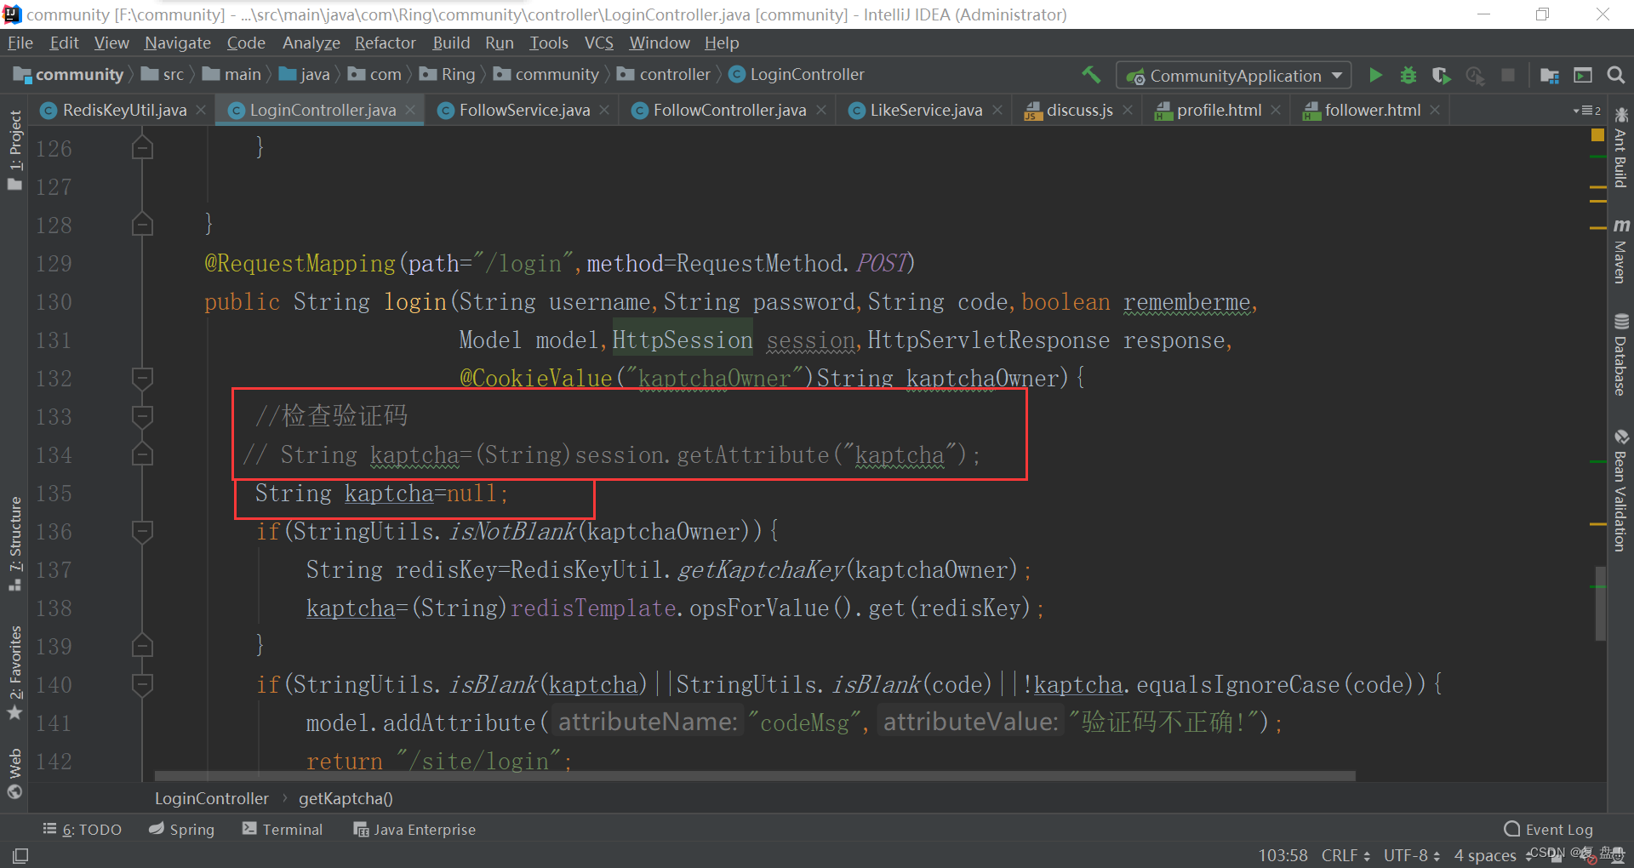Collapse the code fold at line 132
This screenshot has height=868, width=1634.
[x=142, y=378]
